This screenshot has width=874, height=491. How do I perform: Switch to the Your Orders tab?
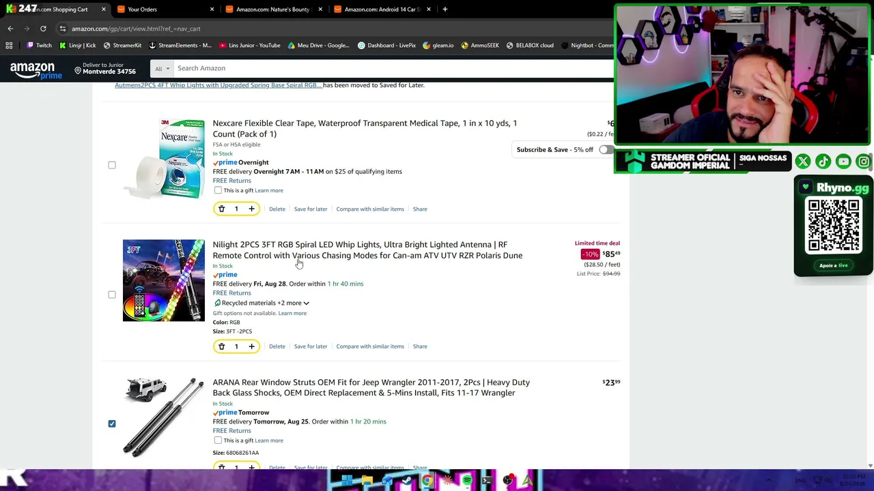pos(164,10)
